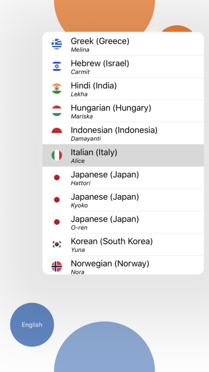Click the Greece flag icon
Image resolution: width=209 pixels, height=372 pixels.
click(57, 44)
